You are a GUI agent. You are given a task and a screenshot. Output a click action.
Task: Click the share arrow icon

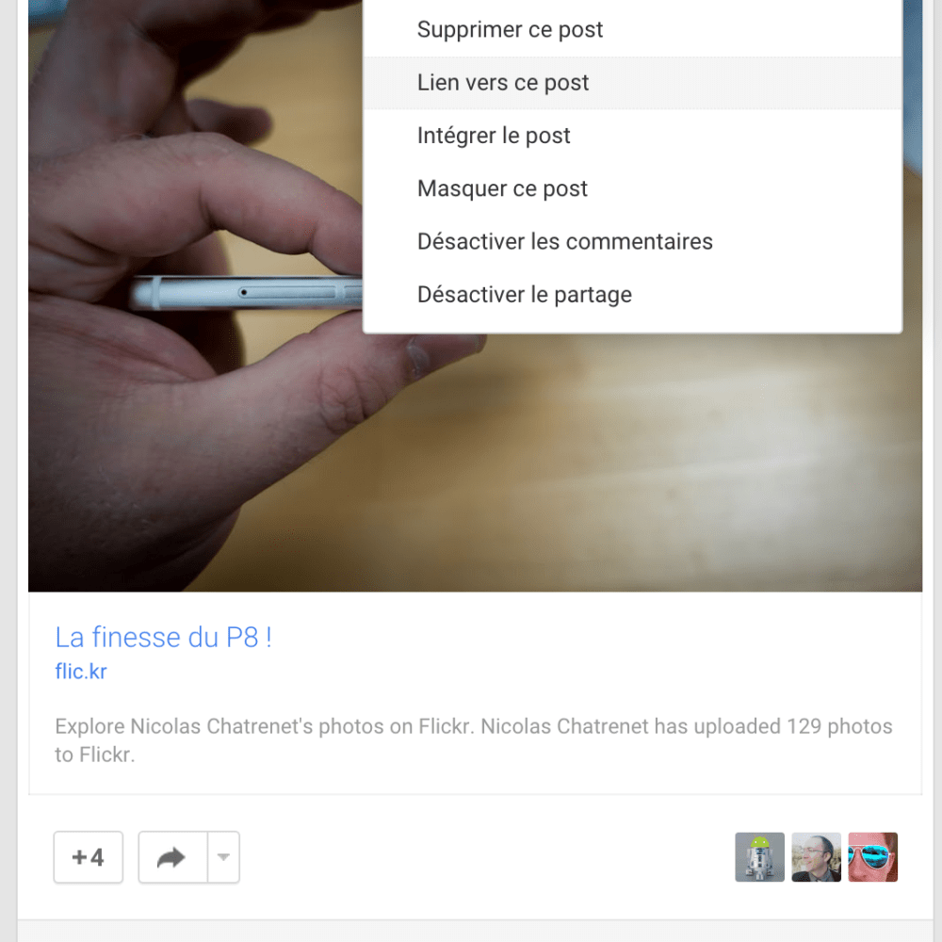pos(172,857)
